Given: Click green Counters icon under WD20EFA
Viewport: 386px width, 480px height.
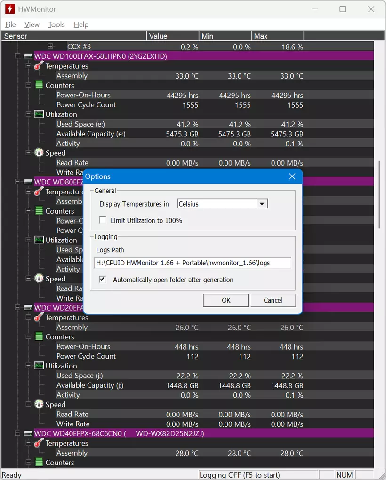Looking at the screenshot, I should (39, 337).
